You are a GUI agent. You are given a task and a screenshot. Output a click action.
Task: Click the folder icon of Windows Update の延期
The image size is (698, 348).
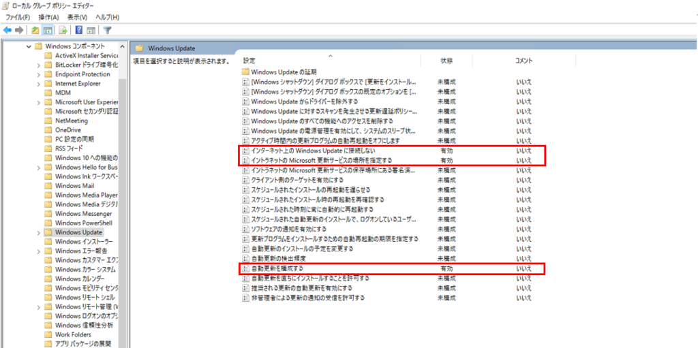pos(245,72)
